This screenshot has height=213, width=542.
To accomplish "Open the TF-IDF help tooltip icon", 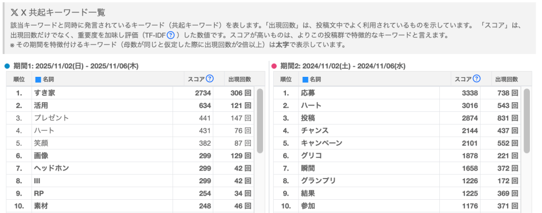I will (170, 35).
